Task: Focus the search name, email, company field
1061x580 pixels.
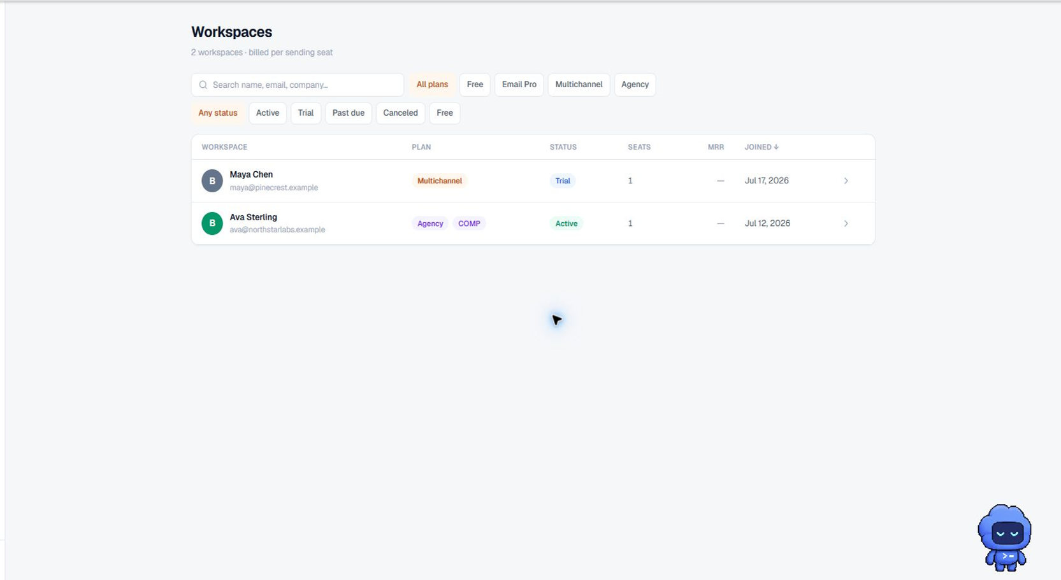Action: (x=298, y=85)
